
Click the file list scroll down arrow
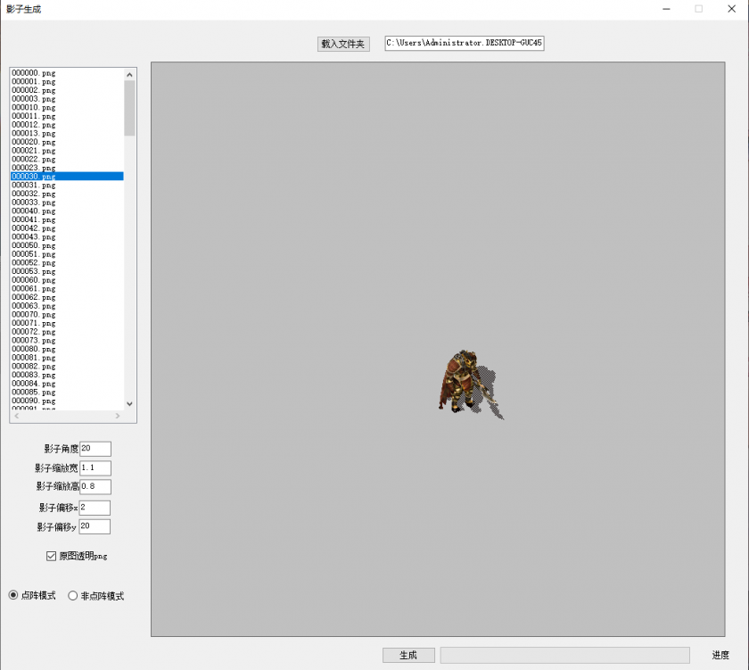point(129,403)
